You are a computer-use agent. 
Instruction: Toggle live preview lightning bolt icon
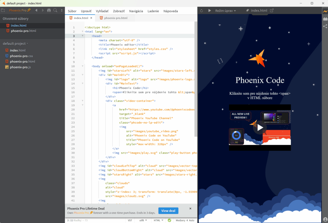click(325, 12)
